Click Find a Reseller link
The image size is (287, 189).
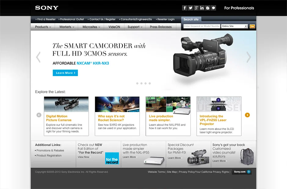coord(45,19)
